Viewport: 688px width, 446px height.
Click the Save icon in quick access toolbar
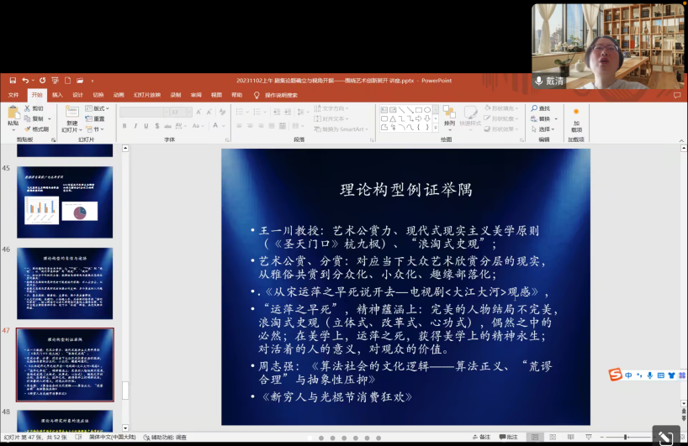[13, 81]
